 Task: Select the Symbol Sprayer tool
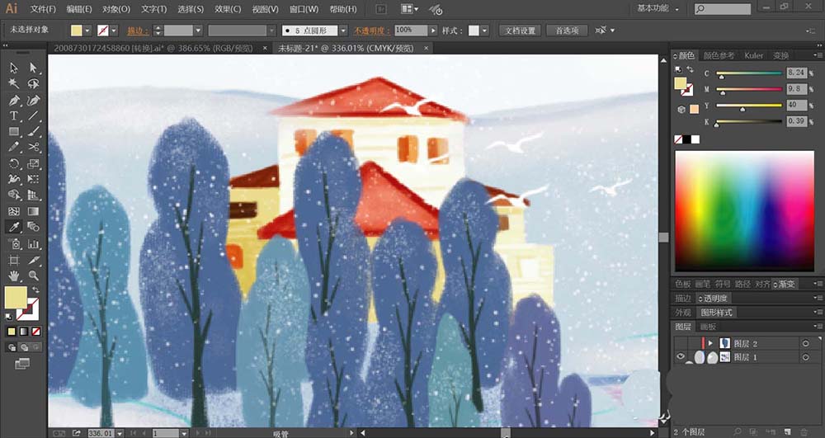point(14,244)
